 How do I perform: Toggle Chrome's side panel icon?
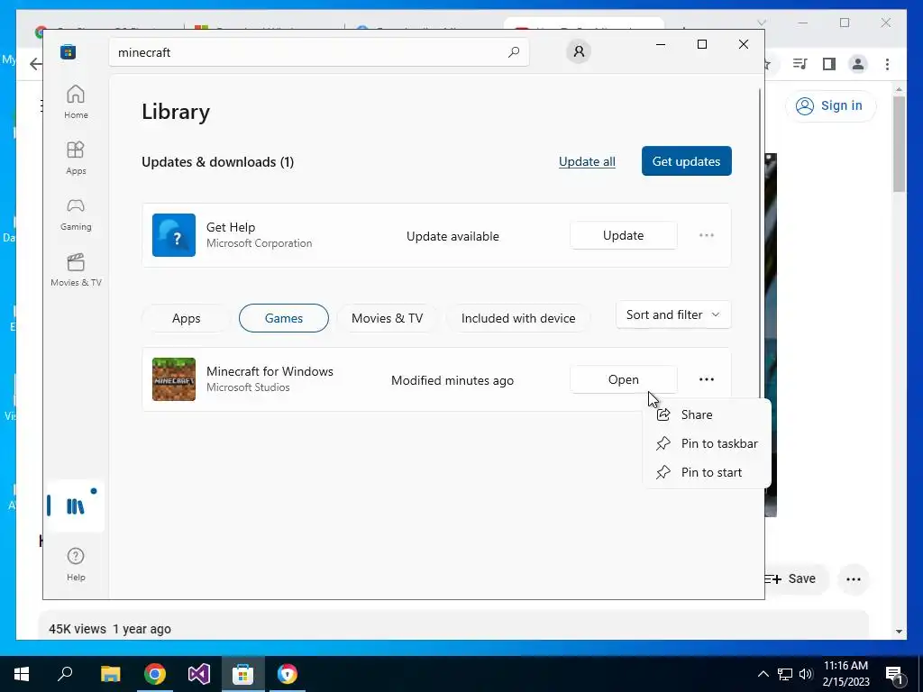(829, 64)
